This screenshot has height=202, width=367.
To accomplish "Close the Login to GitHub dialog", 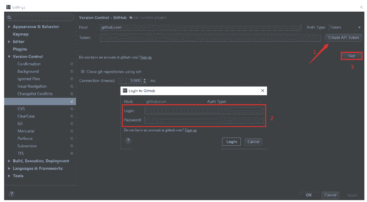I will click(263, 91).
